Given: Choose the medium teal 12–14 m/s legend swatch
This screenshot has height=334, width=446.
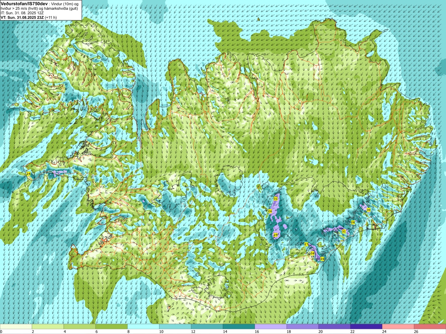Looking at the screenshot, I should 207,327.
